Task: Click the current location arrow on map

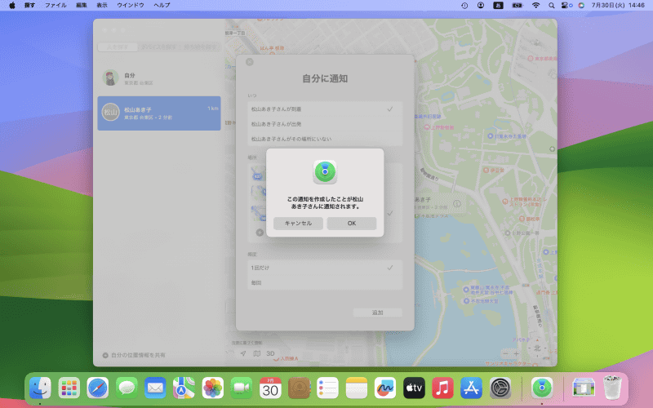Action: coord(243,353)
